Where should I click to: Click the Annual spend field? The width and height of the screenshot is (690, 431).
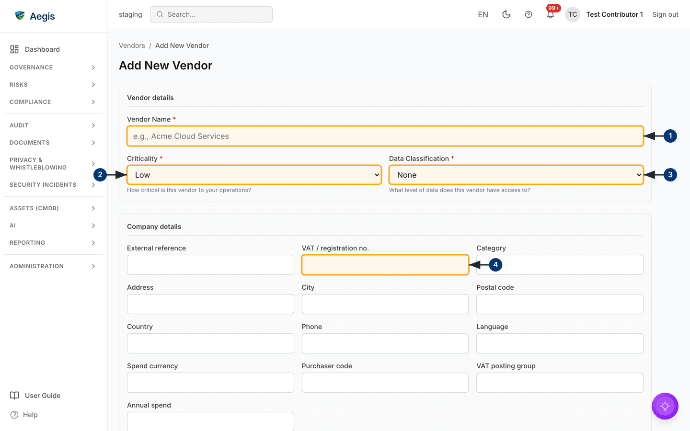click(210, 421)
